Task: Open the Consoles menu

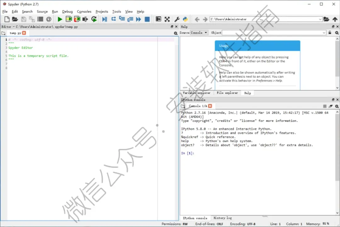Action: point(84,11)
